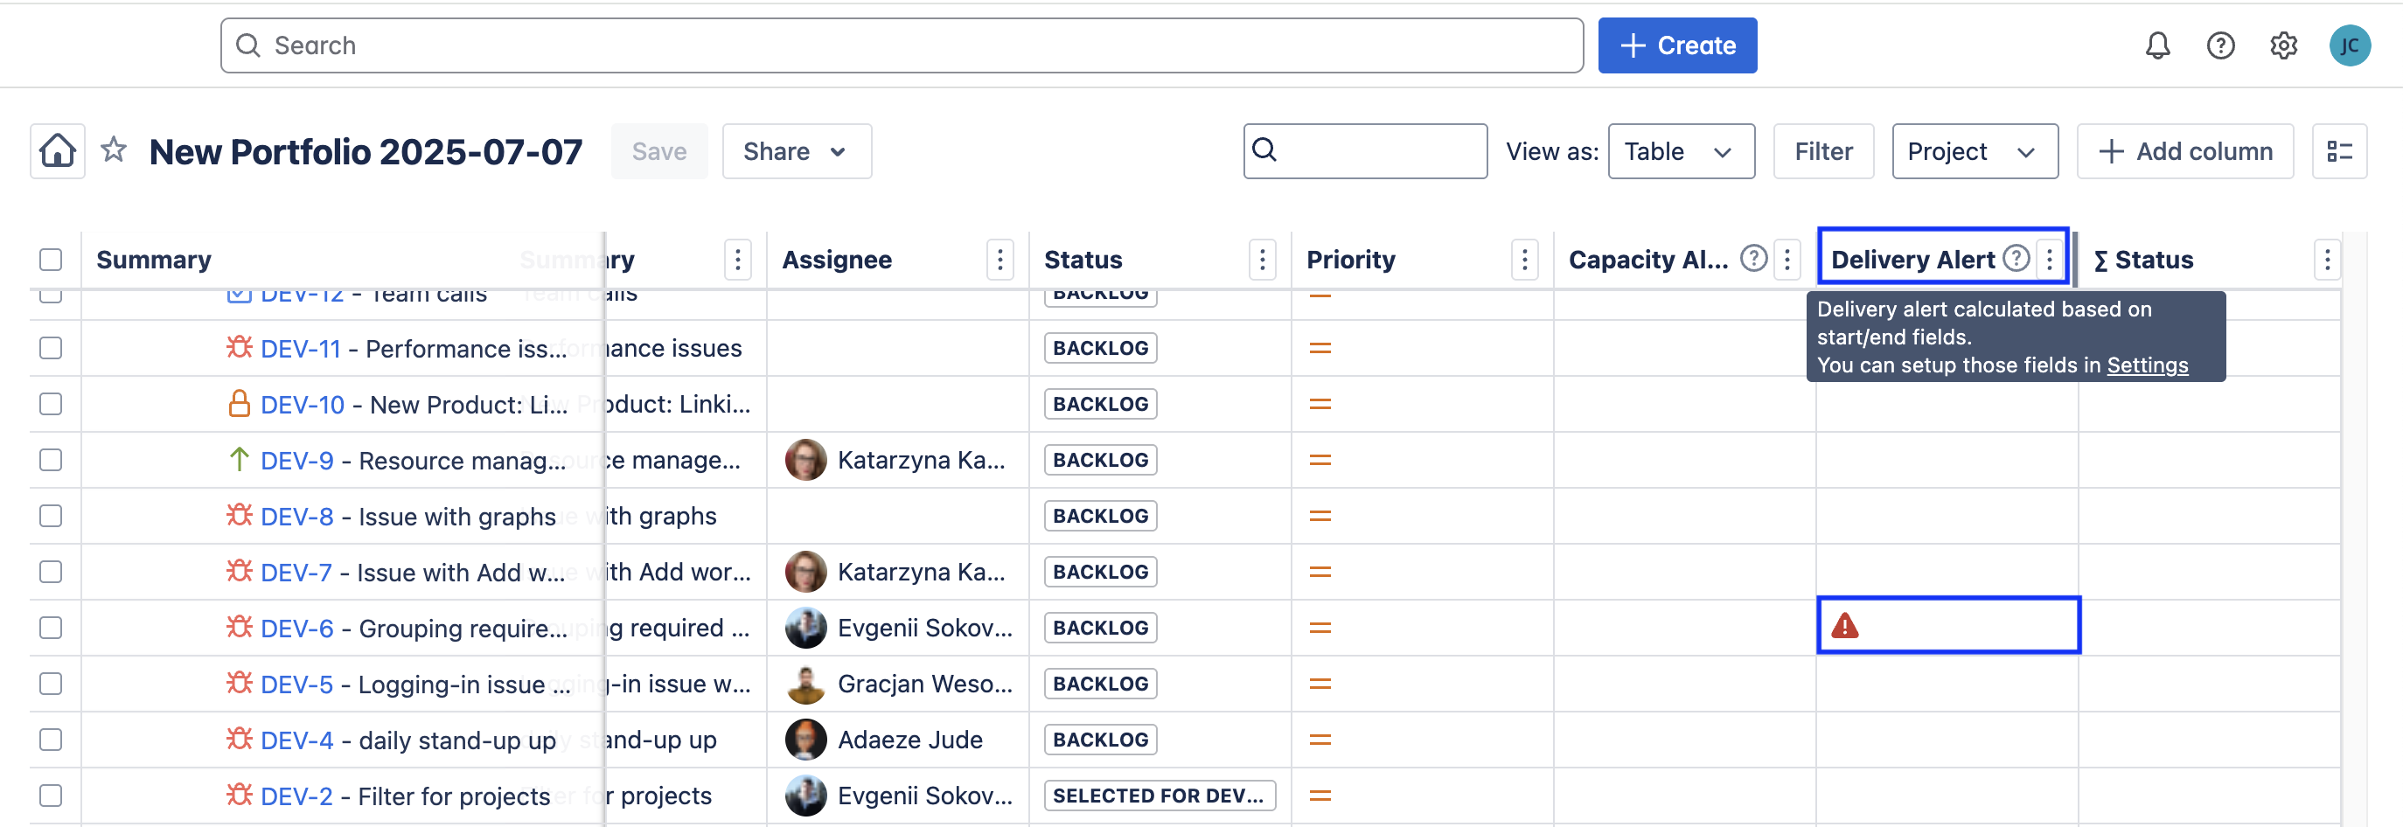Open the settings gear icon

click(x=2282, y=45)
